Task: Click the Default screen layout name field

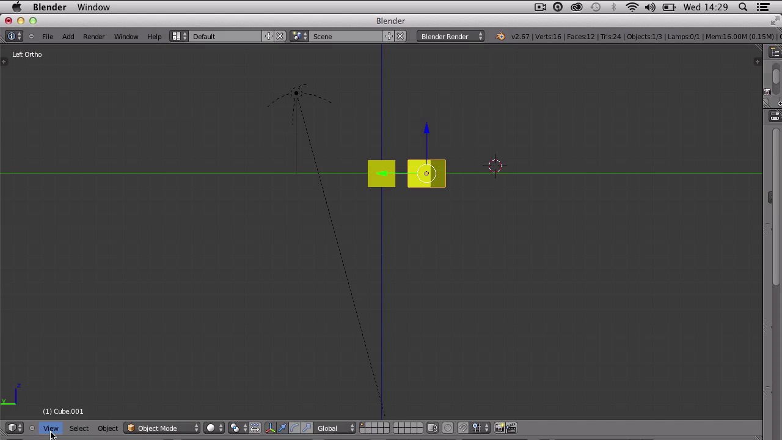Action: click(226, 37)
